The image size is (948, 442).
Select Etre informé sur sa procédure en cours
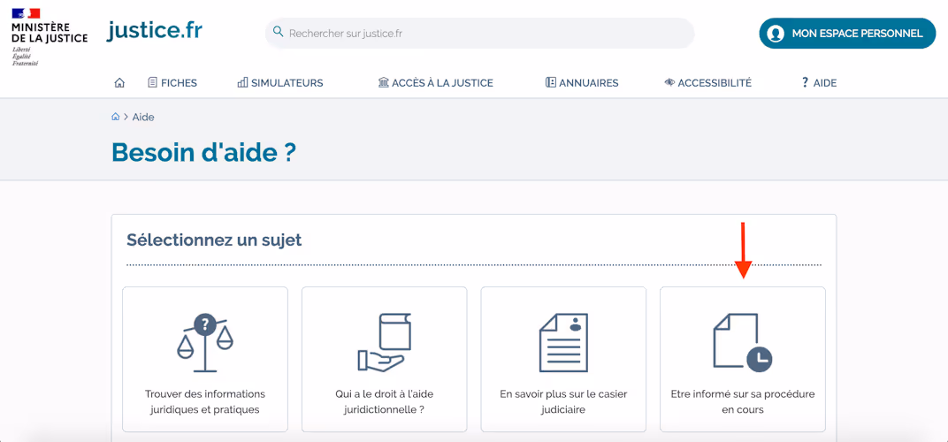743,359
